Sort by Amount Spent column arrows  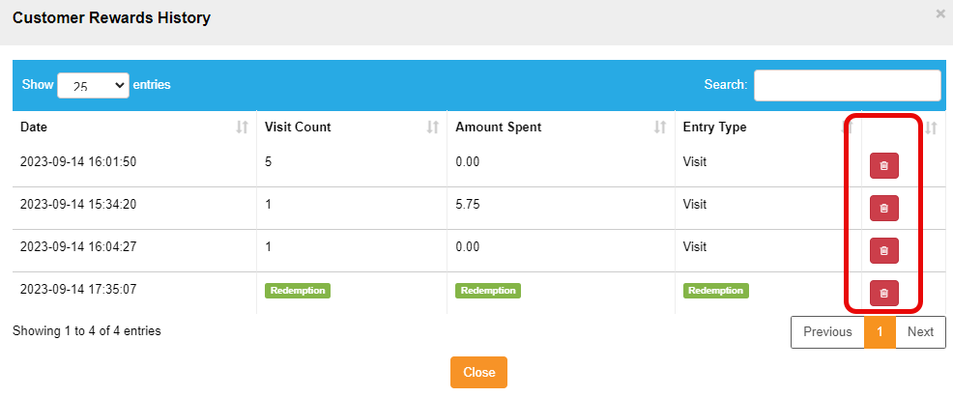(660, 128)
